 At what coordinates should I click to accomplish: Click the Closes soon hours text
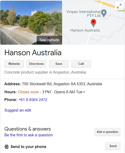[28, 92]
